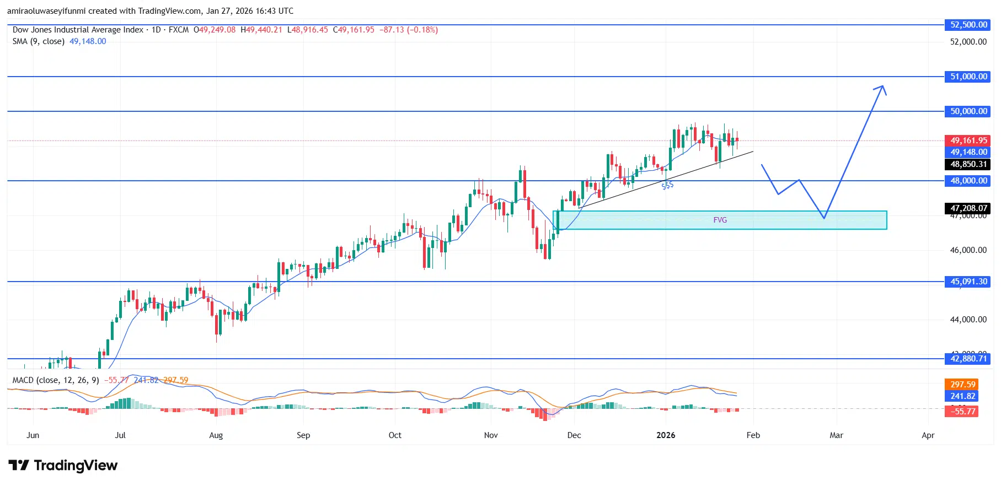Screen dimensions: 1001x486
Task: Click the black 47,208.07 price tag
Action: click(x=968, y=208)
